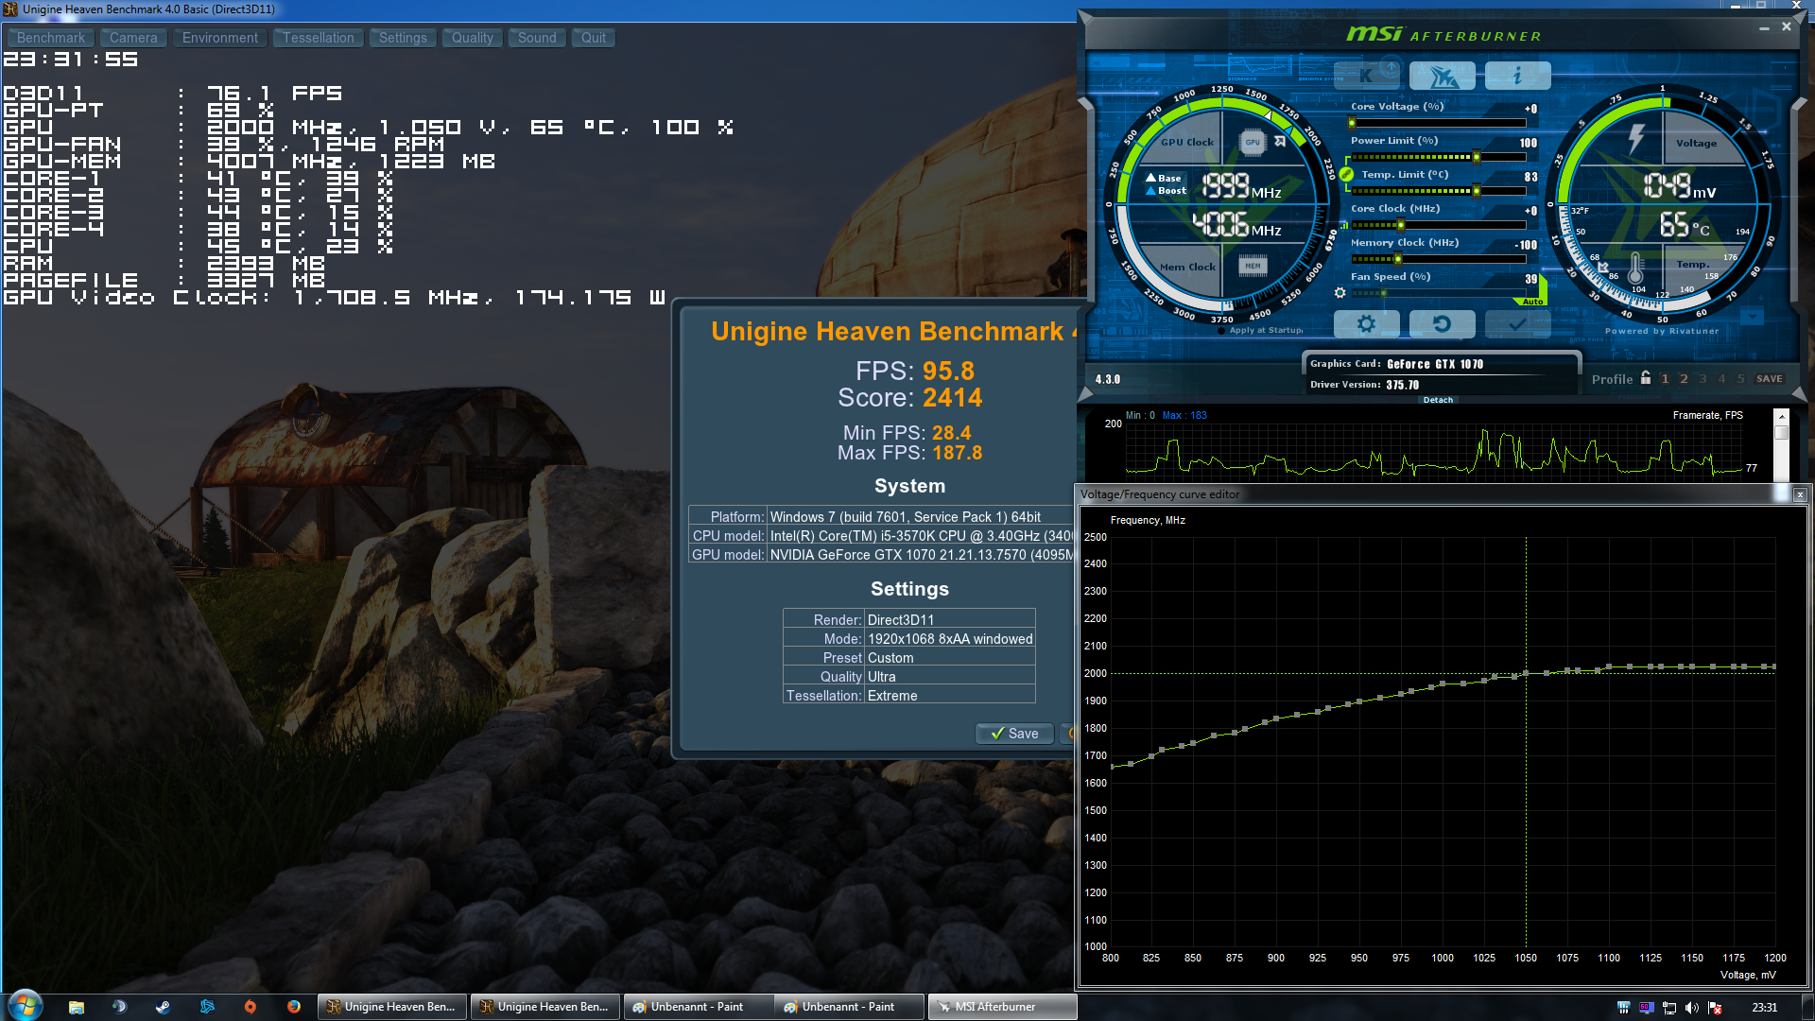Toggle power and temp limit link

[1346, 174]
